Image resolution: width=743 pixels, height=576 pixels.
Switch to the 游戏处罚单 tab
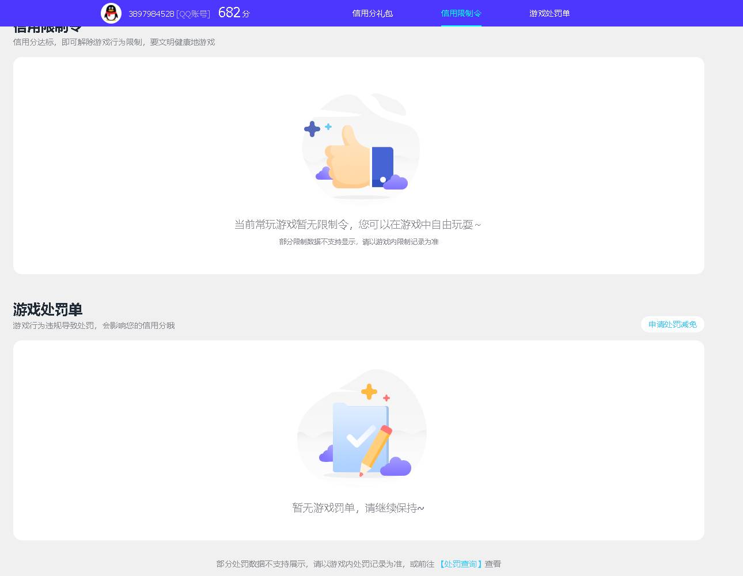pos(549,13)
